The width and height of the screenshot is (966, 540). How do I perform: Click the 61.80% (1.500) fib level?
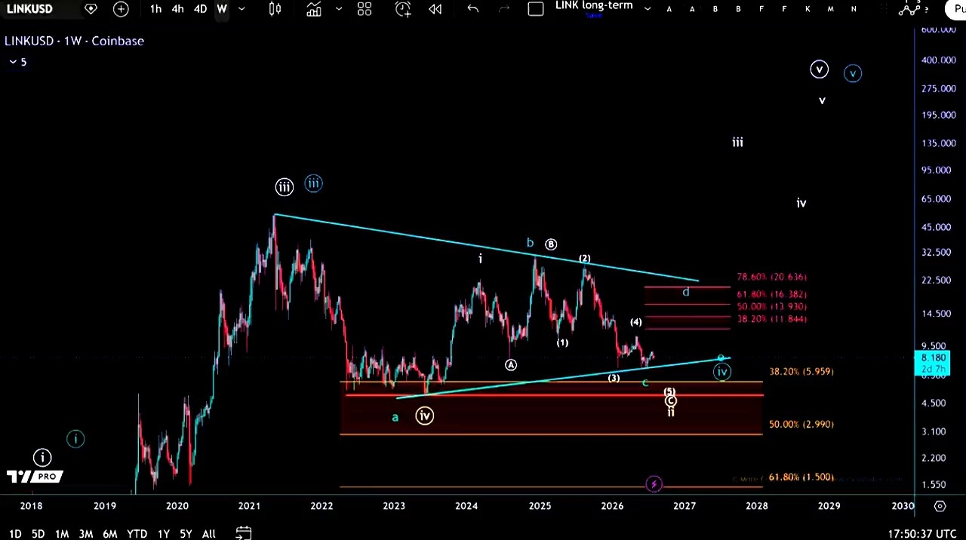[801, 477]
